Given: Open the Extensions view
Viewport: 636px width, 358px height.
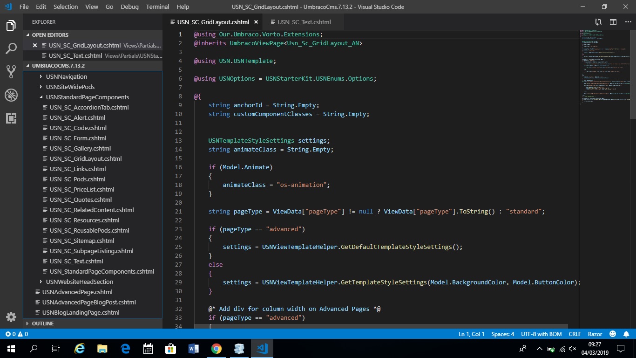Looking at the screenshot, I should point(11,118).
